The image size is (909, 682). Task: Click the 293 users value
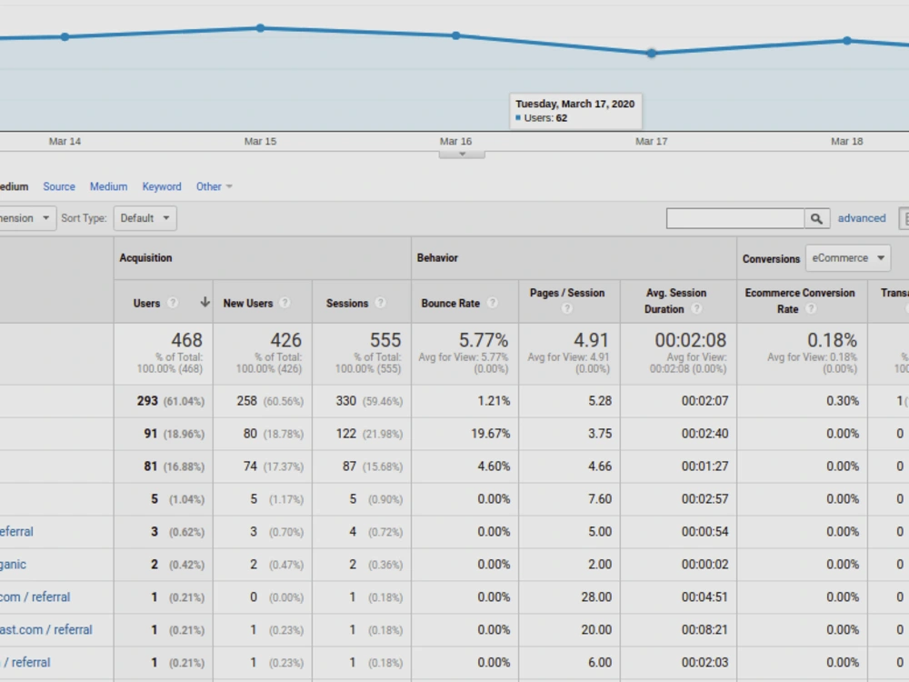147,401
